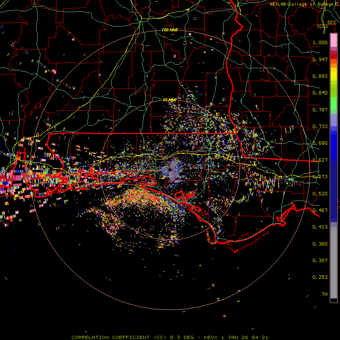Click the 0.947 color scale value
This screenshot has width=340, height=340.
click(320, 59)
